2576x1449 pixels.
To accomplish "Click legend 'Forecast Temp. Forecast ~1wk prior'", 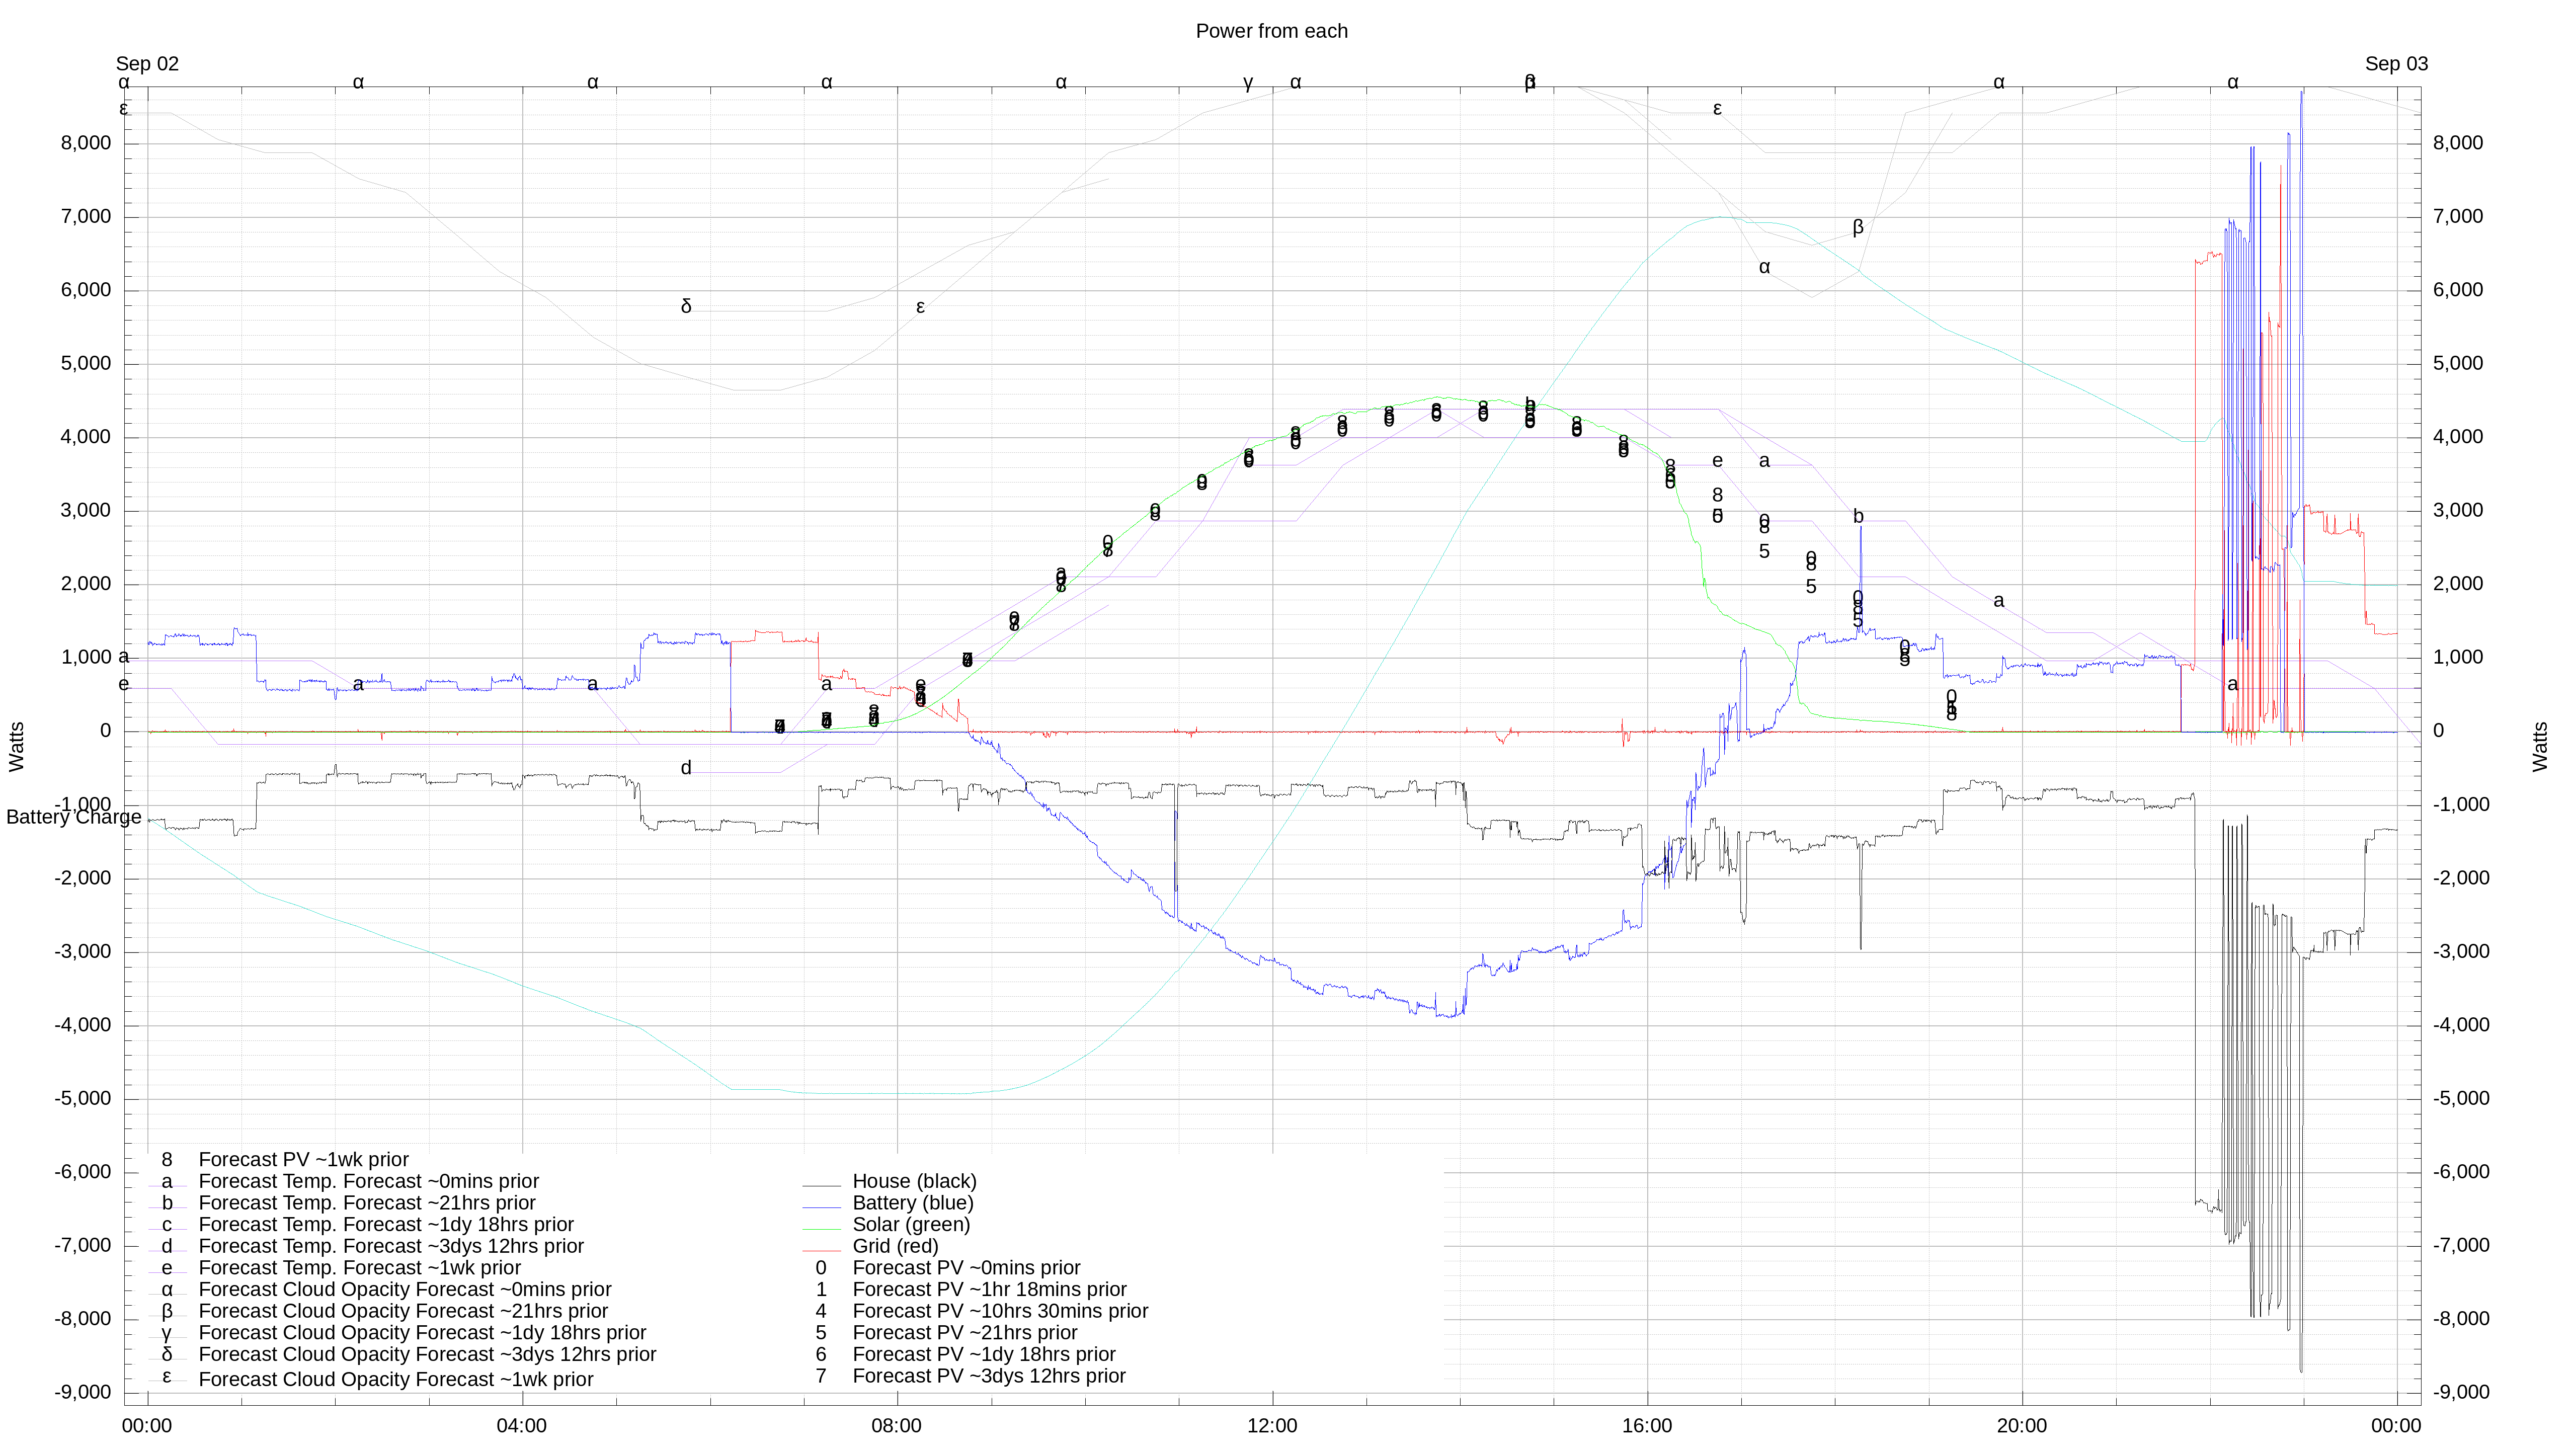I will pyautogui.click(x=359, y=1268).
